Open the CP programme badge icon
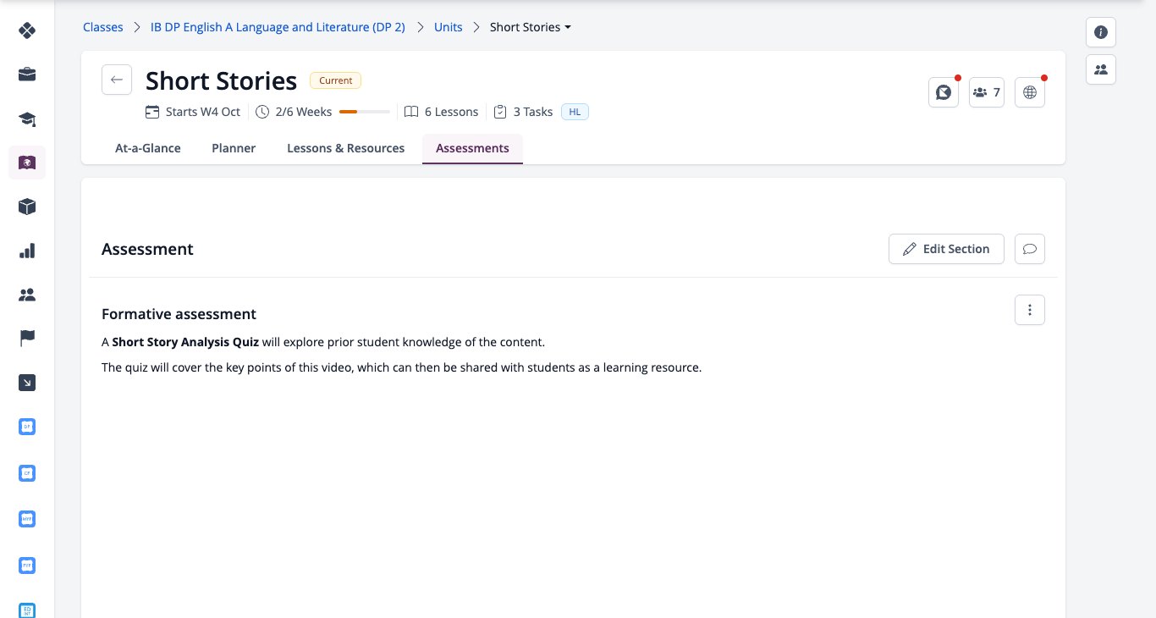 coord(27,474)
